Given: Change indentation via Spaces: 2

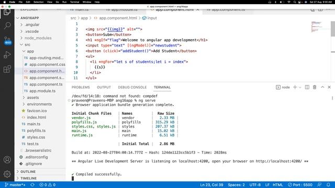Looking at the screenshot, I should click(236, 185).
